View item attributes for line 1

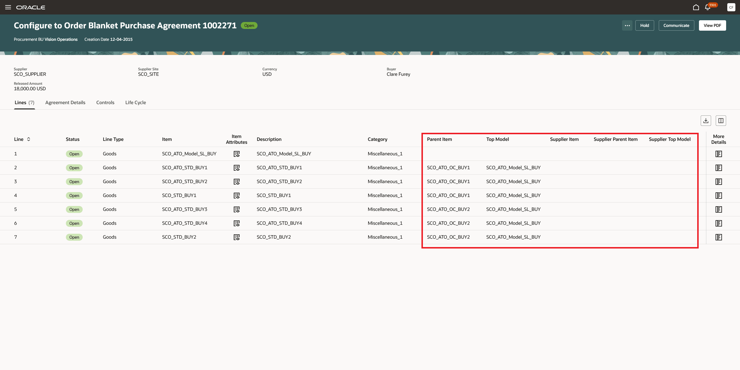pos(236,154)
